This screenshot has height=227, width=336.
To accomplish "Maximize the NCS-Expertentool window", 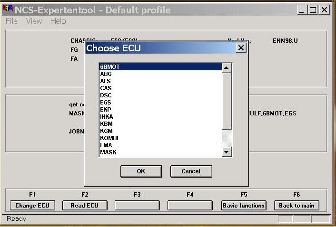I will (313, 10).
